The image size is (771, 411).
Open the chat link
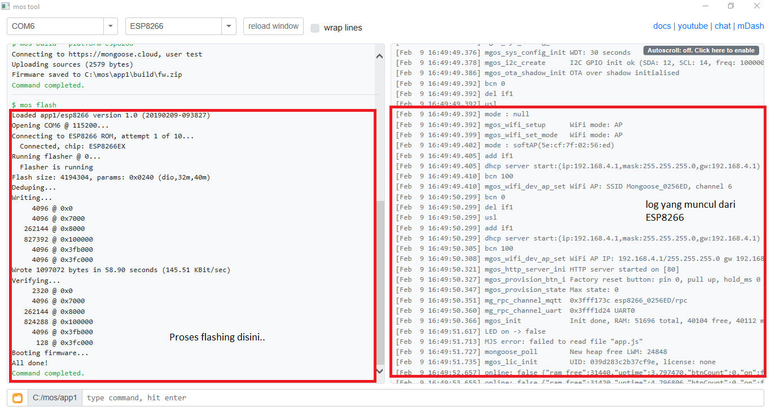tap(722, 26)
